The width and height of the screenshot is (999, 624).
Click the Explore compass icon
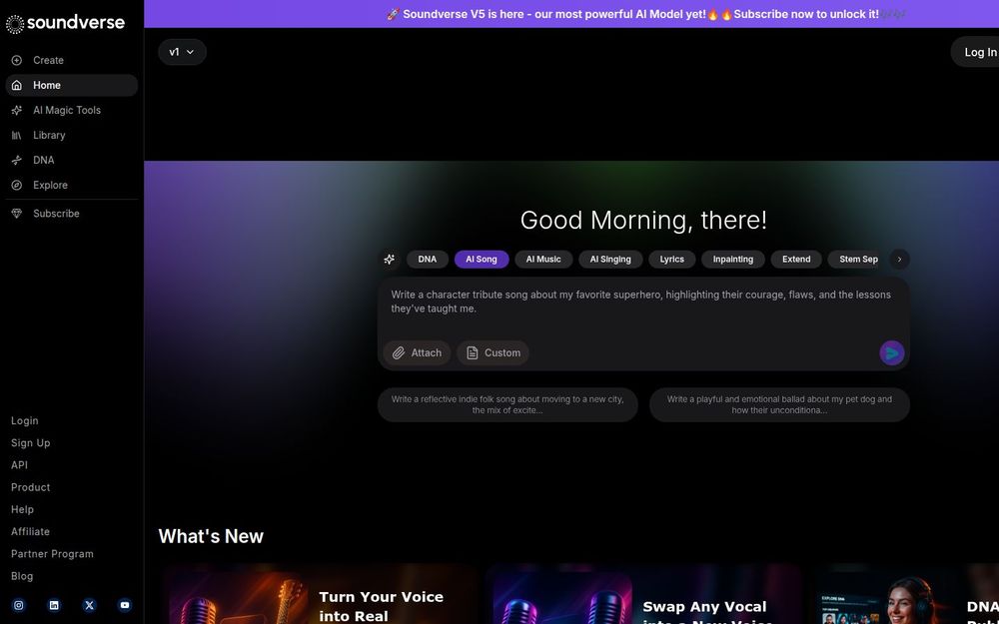(17, 185)
